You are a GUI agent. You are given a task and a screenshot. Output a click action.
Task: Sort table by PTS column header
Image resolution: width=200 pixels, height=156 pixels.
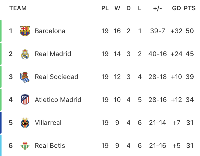(190, 8)
